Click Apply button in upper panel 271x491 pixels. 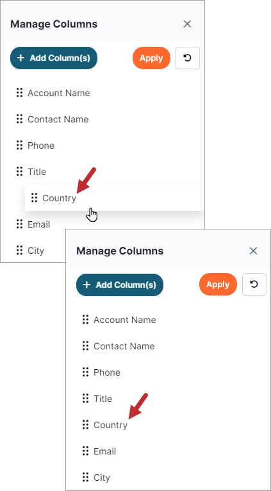click(x=151, y=58)
